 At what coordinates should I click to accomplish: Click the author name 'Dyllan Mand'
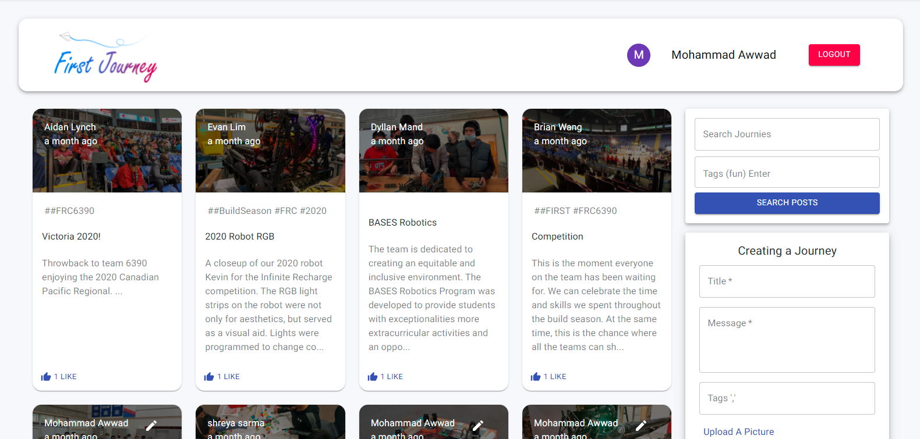pyautogui.click(x=397, y=127)
